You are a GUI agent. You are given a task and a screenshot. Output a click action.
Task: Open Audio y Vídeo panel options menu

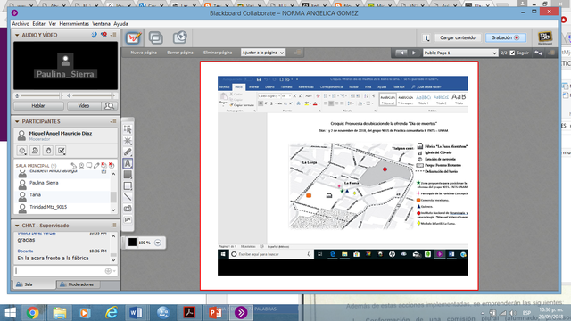click(x=113, y=35)
